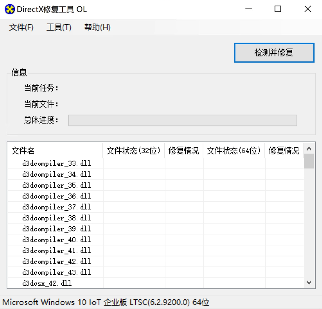The image size is (322, 309).
Task: Open the 文件(F) menu
Action: [x=21, y=27]
